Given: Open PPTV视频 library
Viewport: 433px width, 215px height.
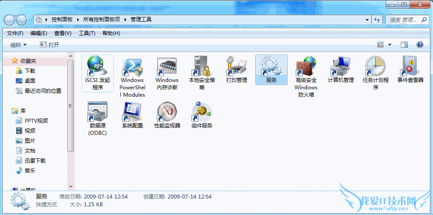Looking at the screenshot, I should [36, 121].
